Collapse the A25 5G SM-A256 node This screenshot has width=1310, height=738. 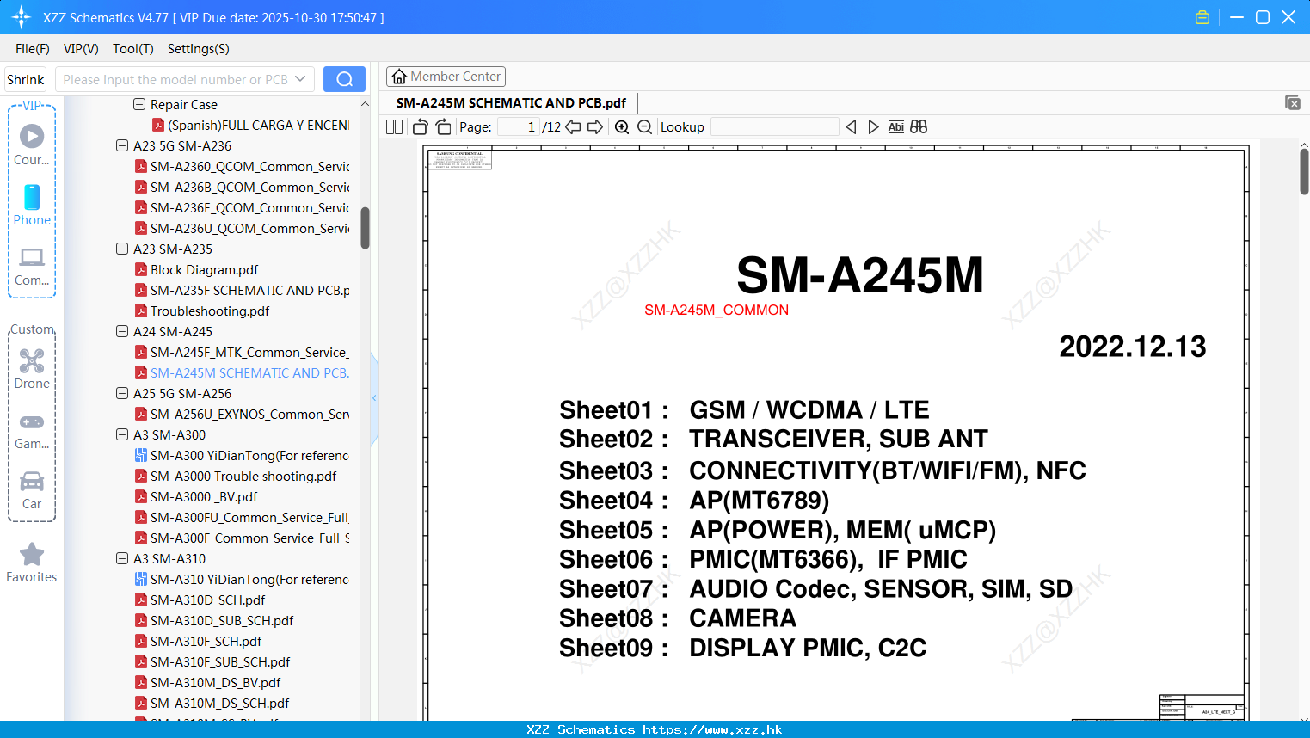point(122,393)
